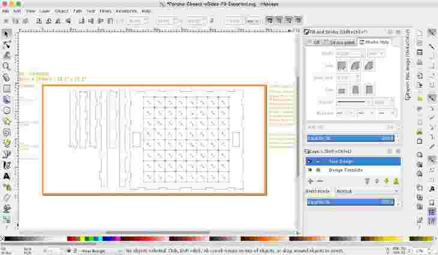Open the File menu
Image resolution: width=438 pixels, height=255 pixels.
point(5,11)
